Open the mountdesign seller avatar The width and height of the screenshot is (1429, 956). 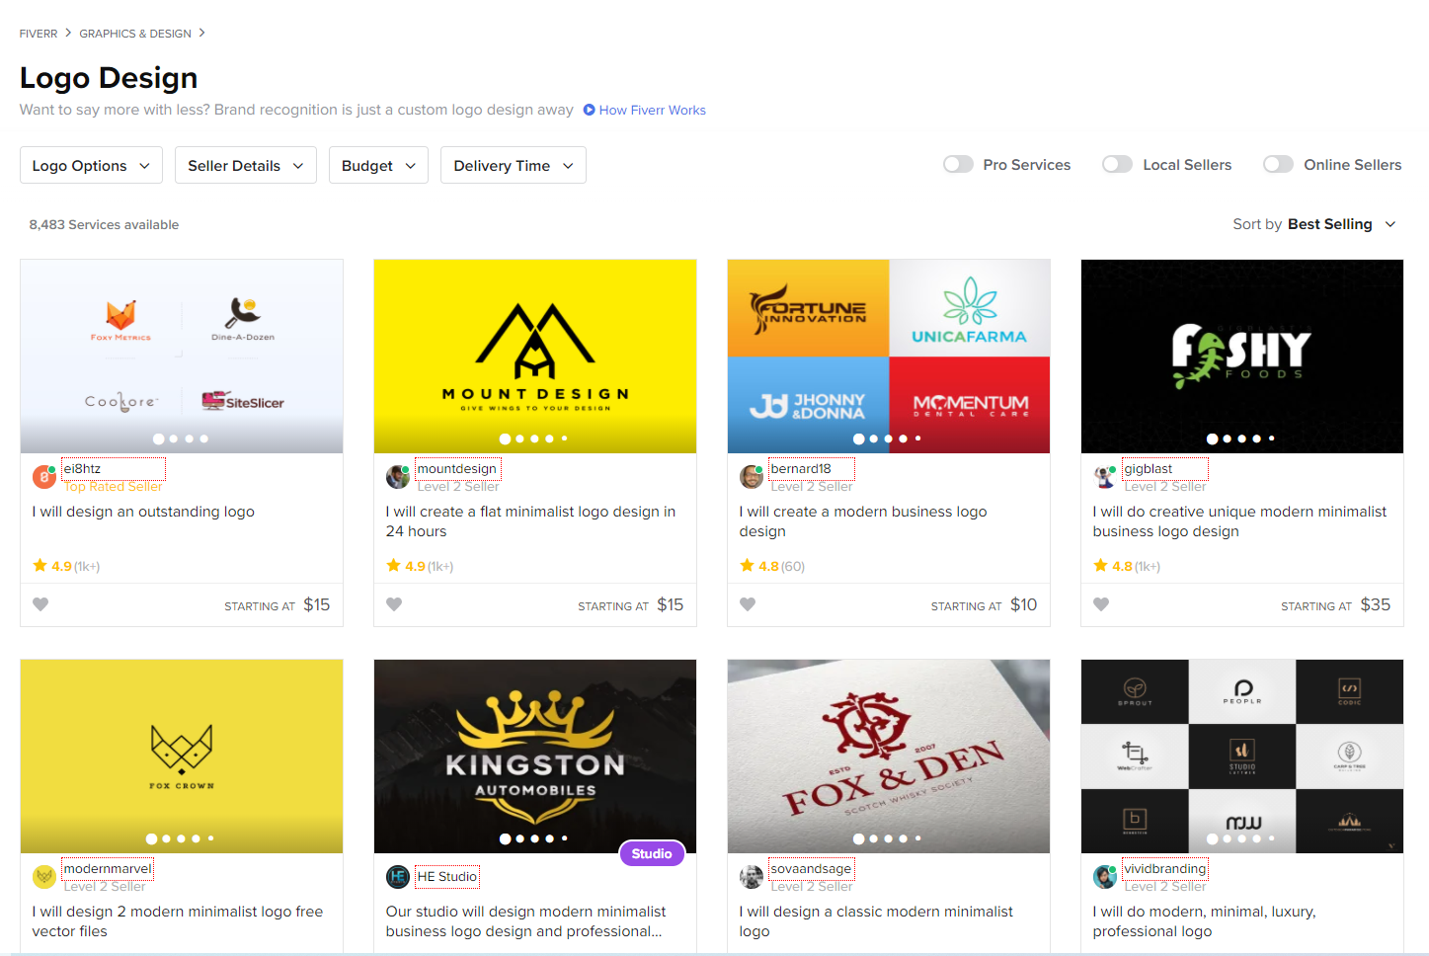point(398,477)
